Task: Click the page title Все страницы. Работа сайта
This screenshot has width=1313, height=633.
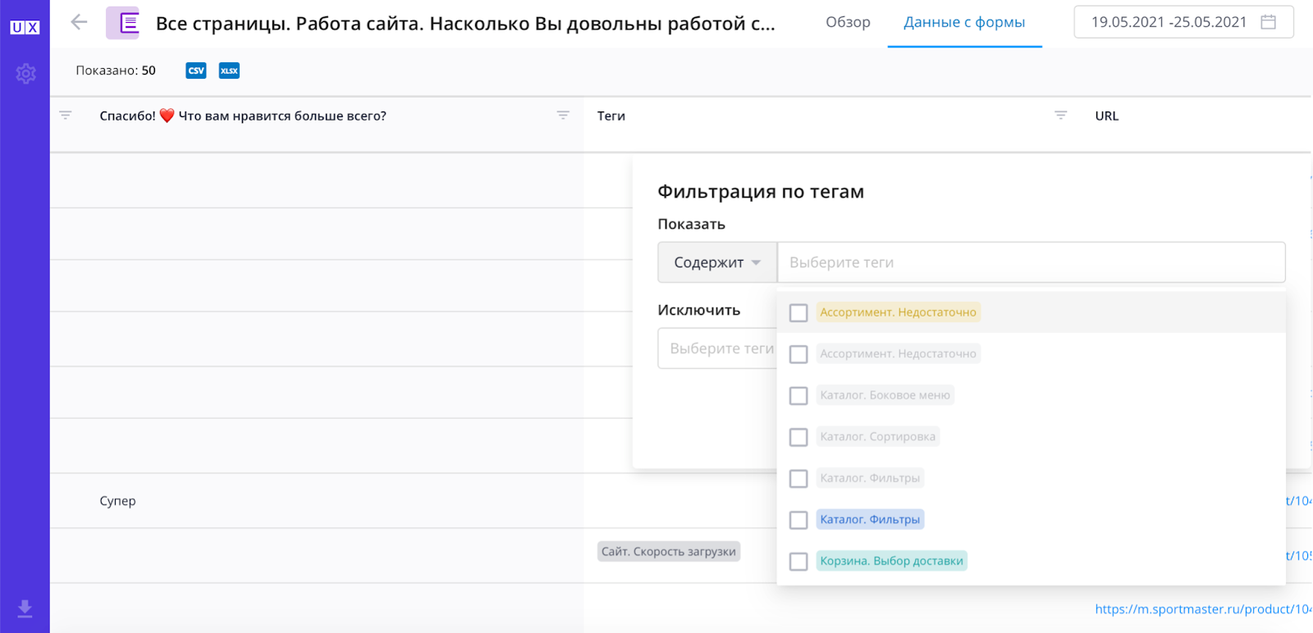Action: click(465, 23)
